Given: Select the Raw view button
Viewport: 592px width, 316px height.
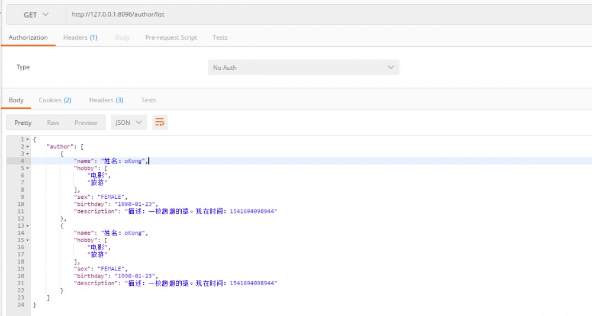Looking at the screenshot, I should [x=53, y=122].
